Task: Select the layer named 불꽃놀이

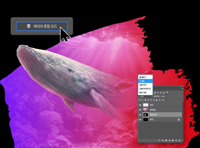Action: [x=154, y=115]
